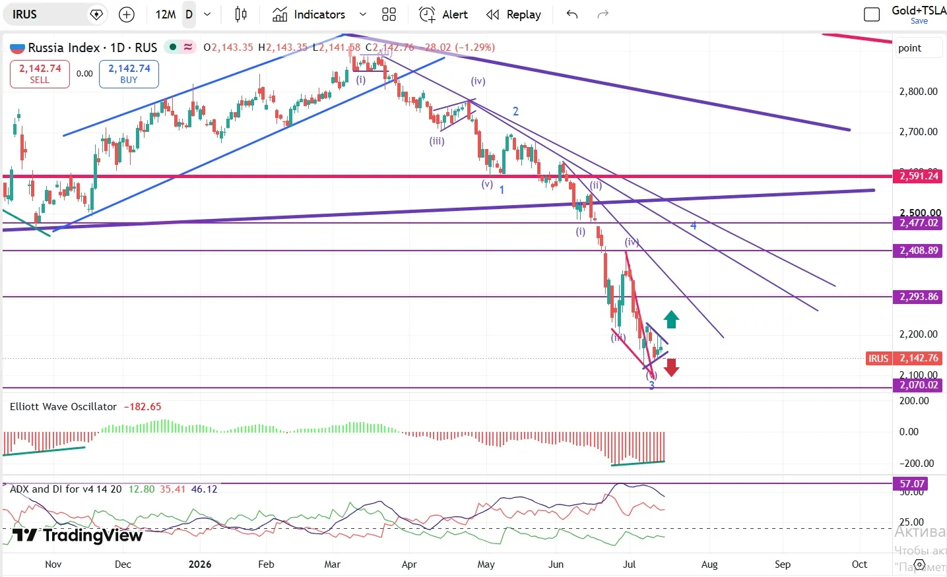This screenshot has width=947, height=577.
Task: Open the Indicators menu
Action: coord(309,15)
